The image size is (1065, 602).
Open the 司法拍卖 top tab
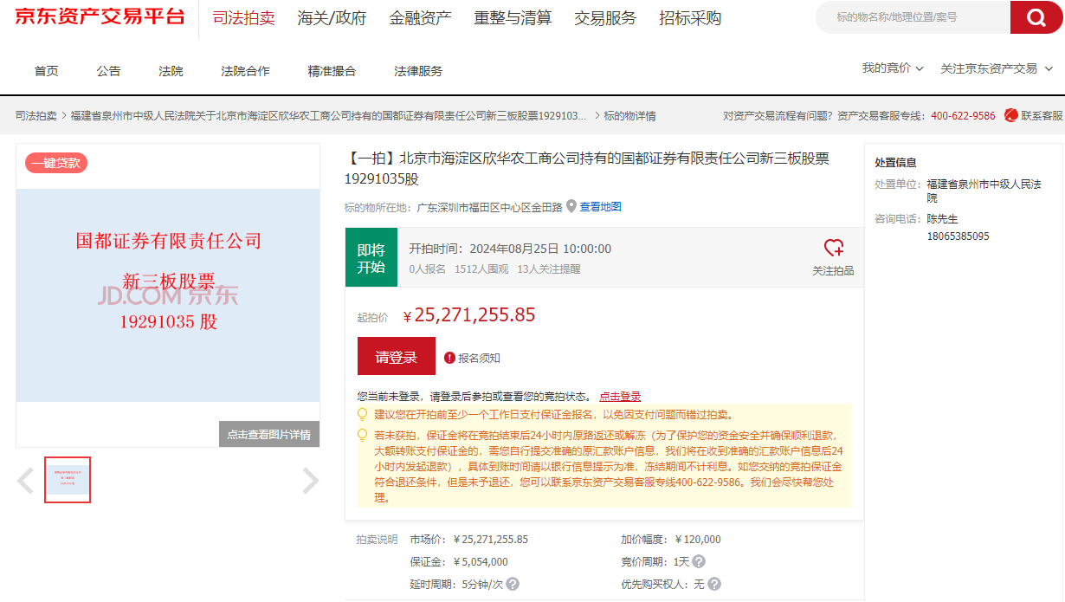[x=244, y=18]
